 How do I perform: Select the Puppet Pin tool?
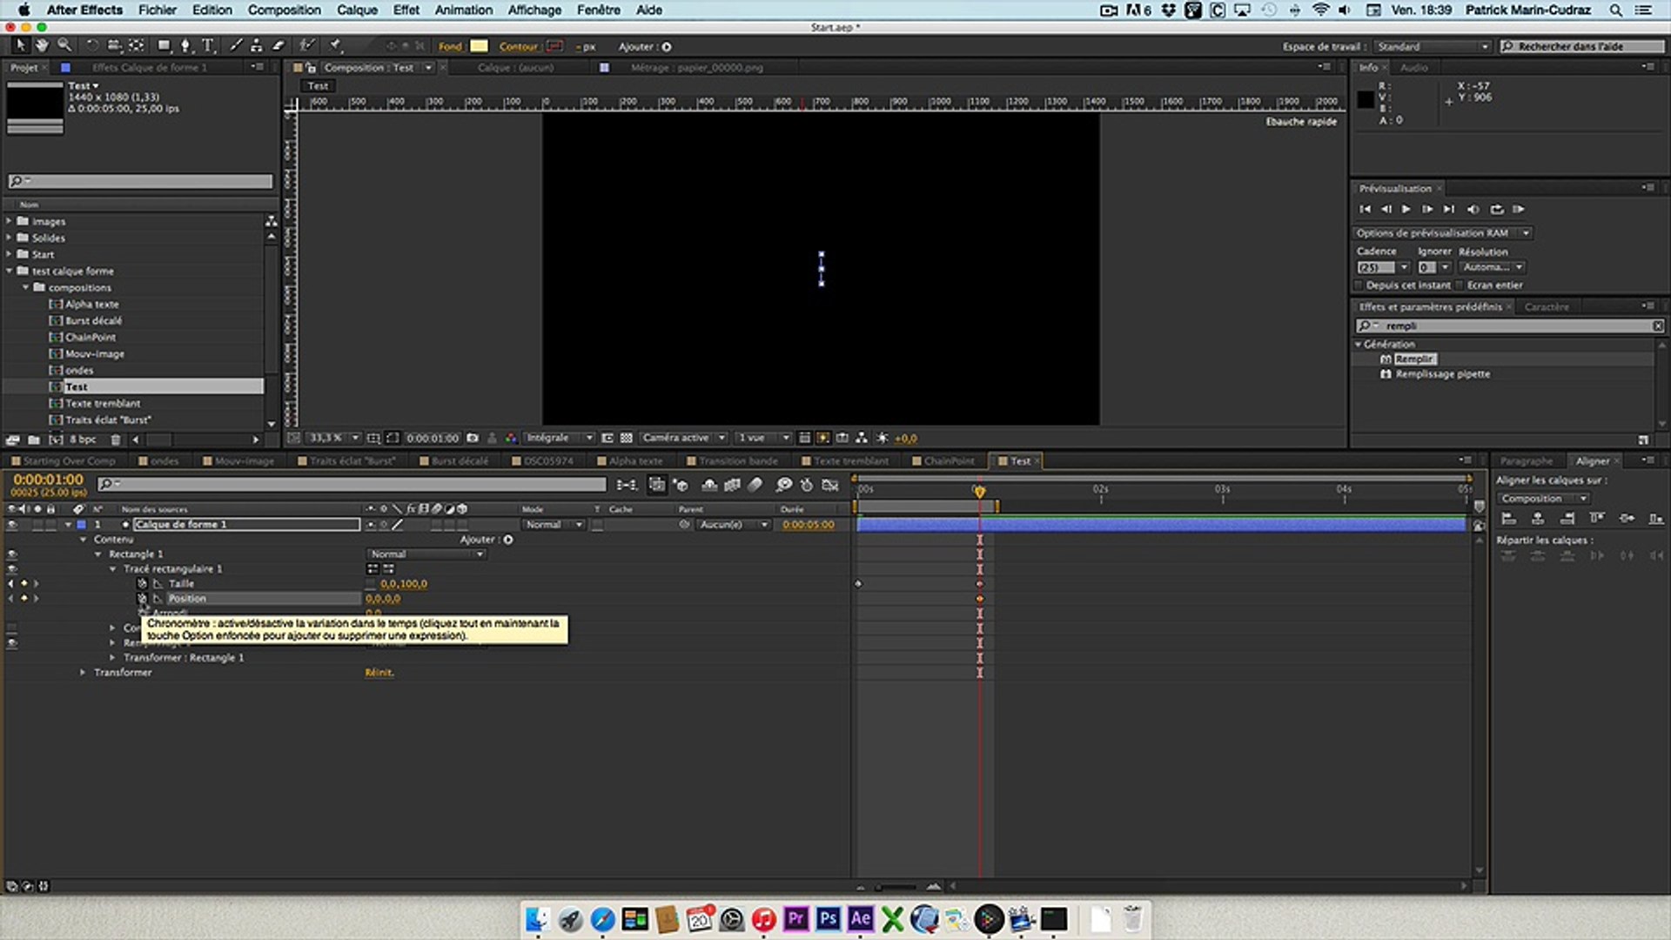click(336, 45)
